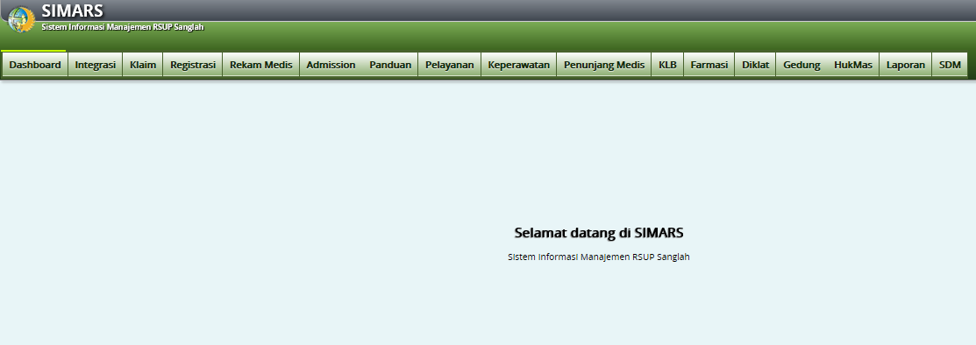The image size is (976, 345).
Task: Select Penunjang Medis in navigation bar
Action: tap(604, 65)
